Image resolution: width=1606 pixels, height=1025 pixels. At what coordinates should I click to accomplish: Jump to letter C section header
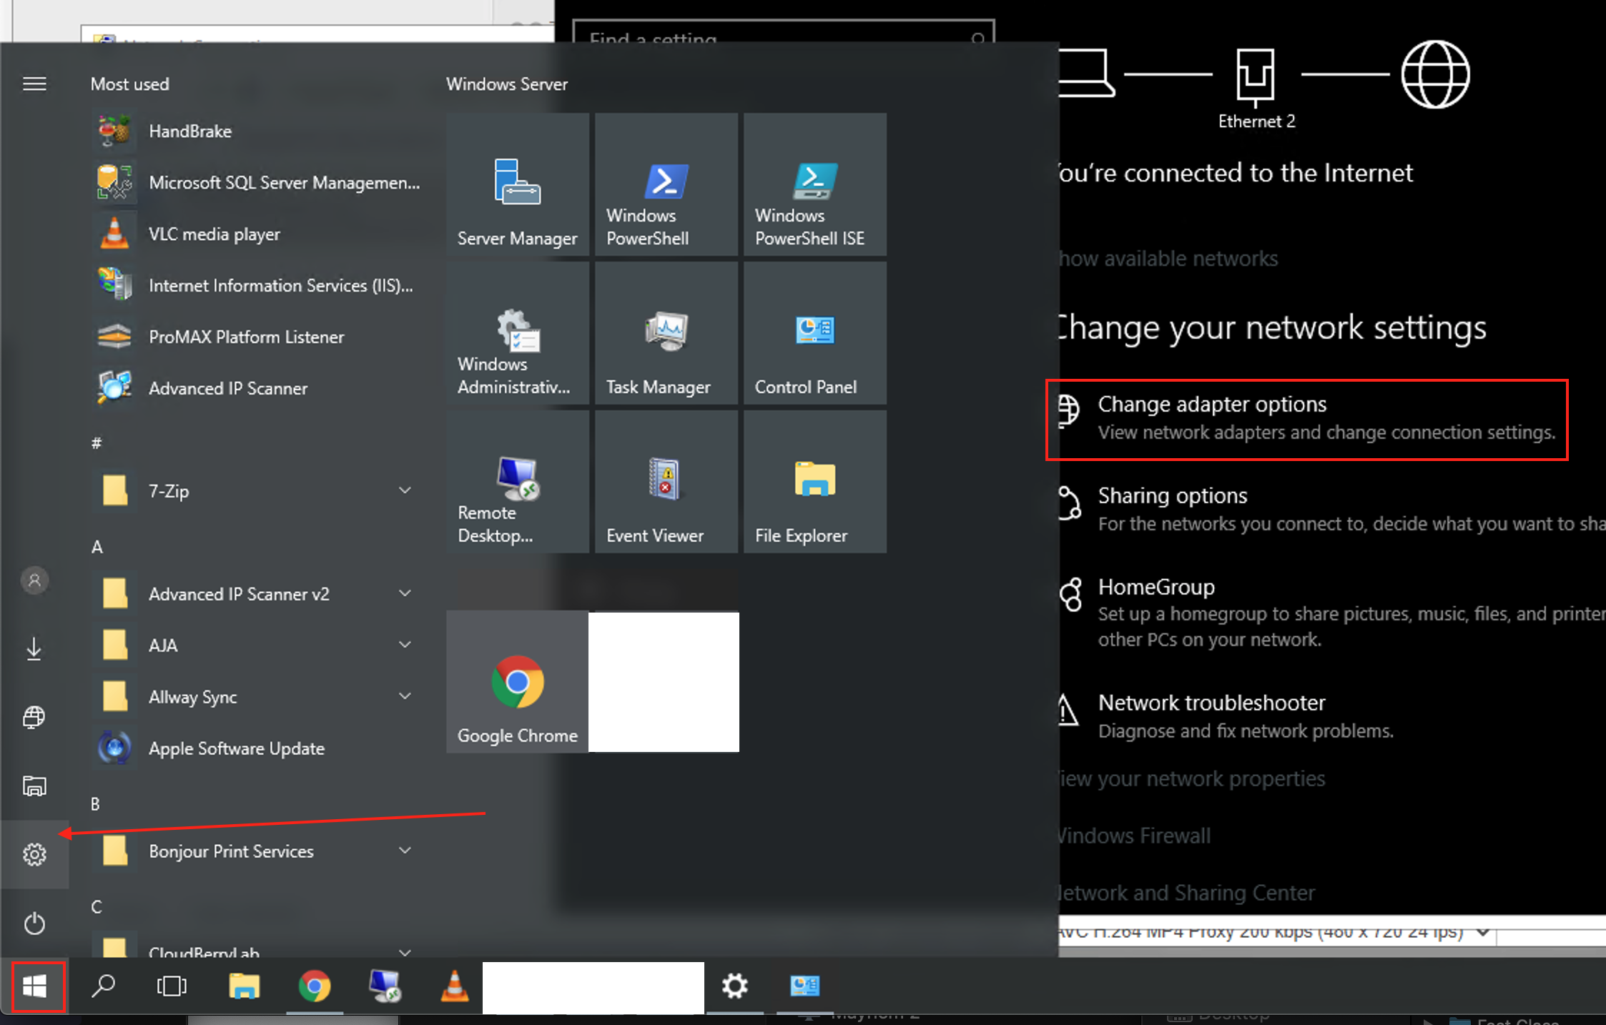(97, 907)
